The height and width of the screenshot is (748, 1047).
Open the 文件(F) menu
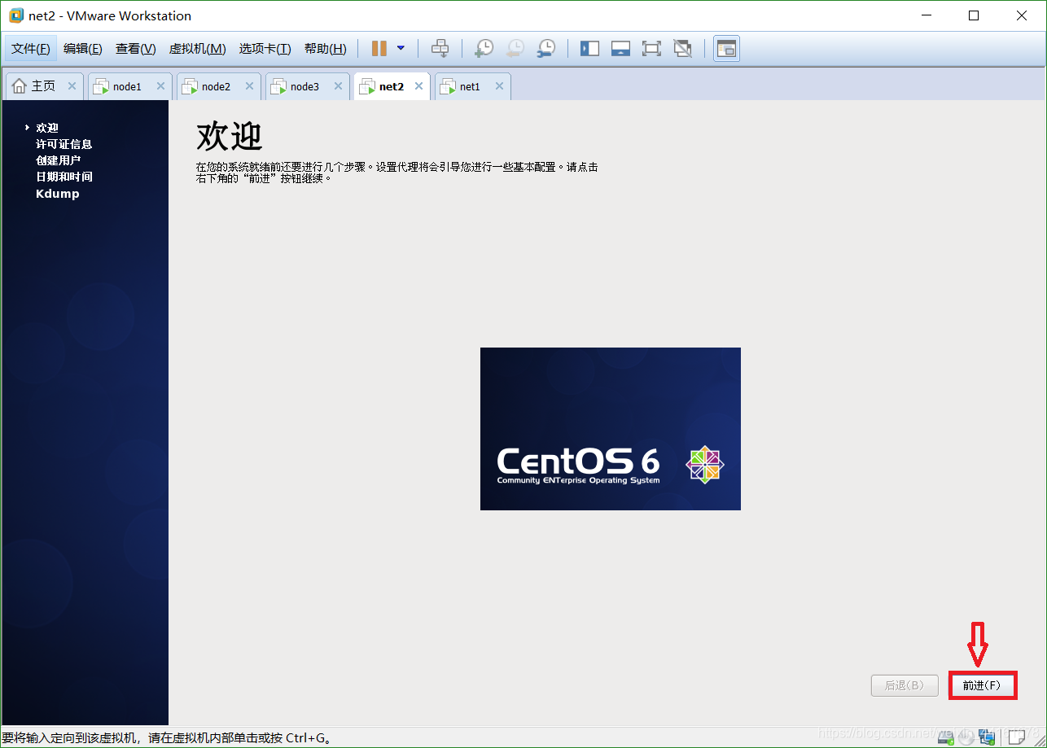[31, 49]
